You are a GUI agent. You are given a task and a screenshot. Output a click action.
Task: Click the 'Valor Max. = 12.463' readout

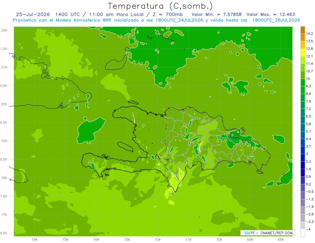[x=271, y=14]
